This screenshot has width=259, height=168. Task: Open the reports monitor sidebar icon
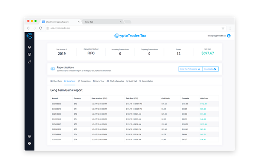point(30,55)
